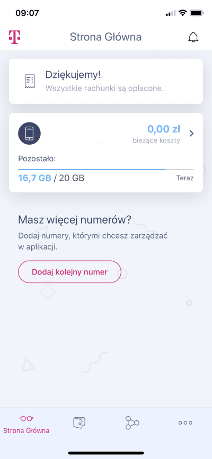The width and height of the screenshot is (212, 459).
Task: Open the network nodes tab icon
Action: (132, 423)
